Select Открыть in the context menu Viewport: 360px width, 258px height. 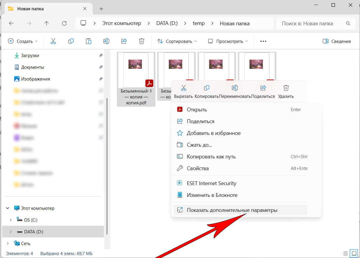point(240,110)
